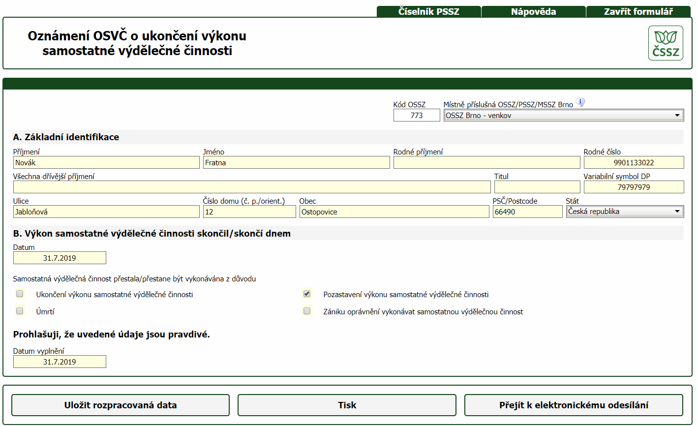This screenshot has width=697, height=426.
Task: Click the Titul field
Action: point(537,187)
